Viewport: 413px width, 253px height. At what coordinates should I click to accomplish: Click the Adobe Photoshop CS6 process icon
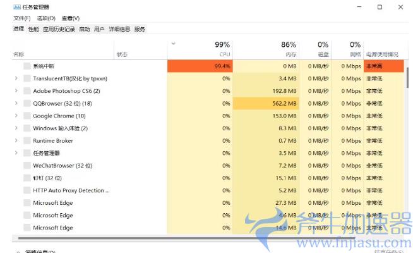[x=27, y=91]
